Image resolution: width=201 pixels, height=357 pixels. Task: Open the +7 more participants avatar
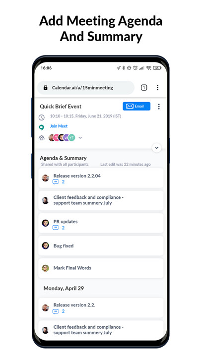click(71, 138)
